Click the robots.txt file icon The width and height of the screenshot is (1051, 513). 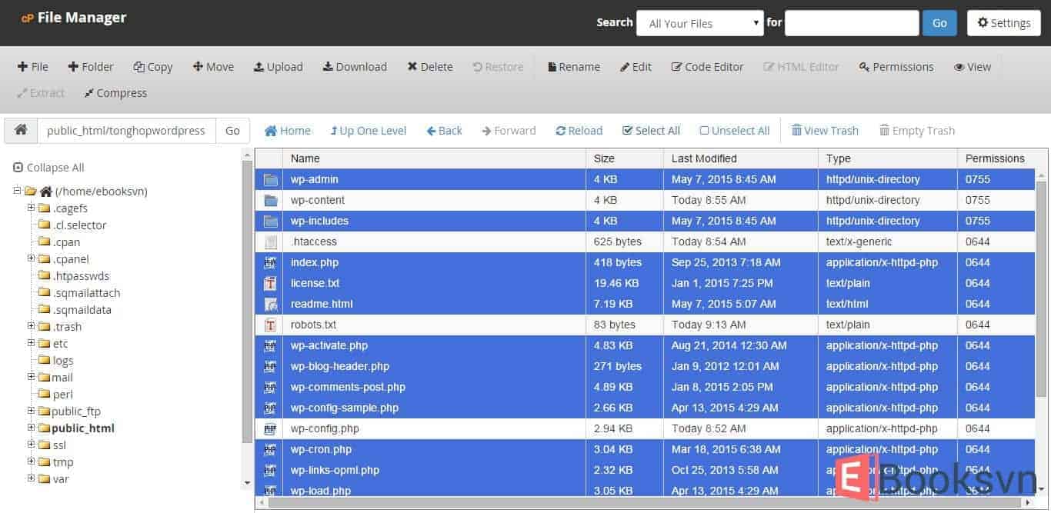pyautogui.click(x=270, y=325)
